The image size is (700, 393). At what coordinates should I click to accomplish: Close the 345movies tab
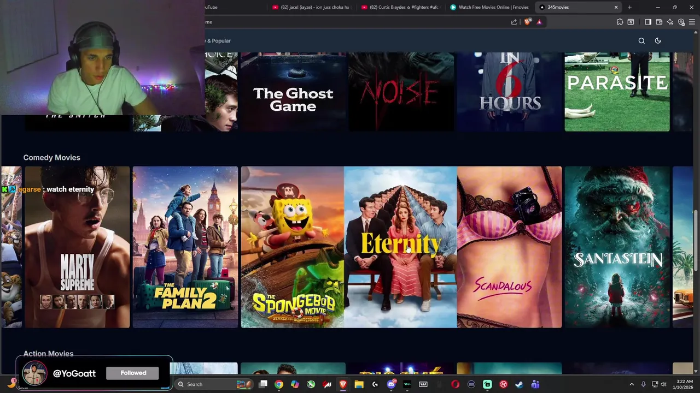(x=616, y=7)
